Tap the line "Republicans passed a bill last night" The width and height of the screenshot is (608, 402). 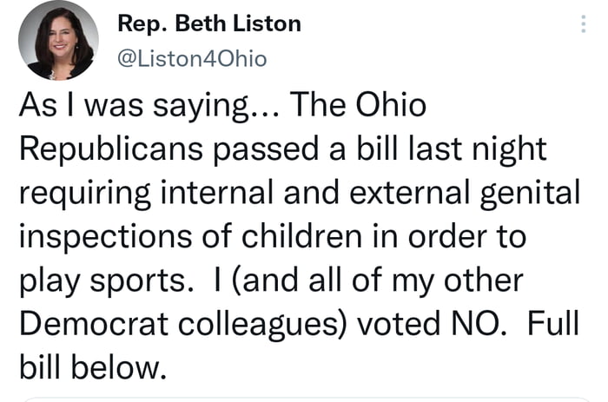tap(282, 150)
